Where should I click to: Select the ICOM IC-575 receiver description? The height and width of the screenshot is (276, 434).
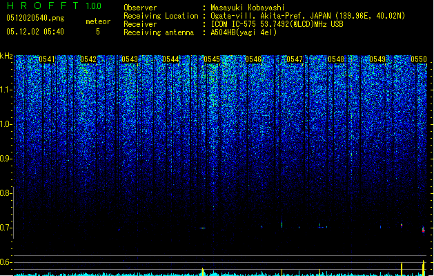click(x=277, y=24)
